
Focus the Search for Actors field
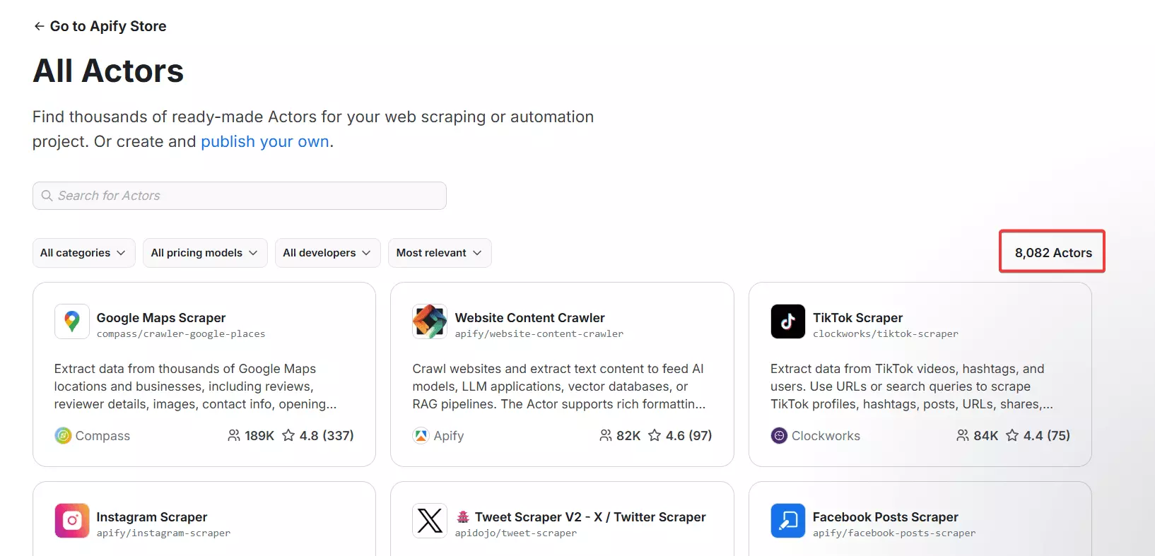point(240,196)
